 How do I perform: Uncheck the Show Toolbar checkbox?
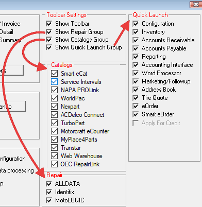coord(49,24)
